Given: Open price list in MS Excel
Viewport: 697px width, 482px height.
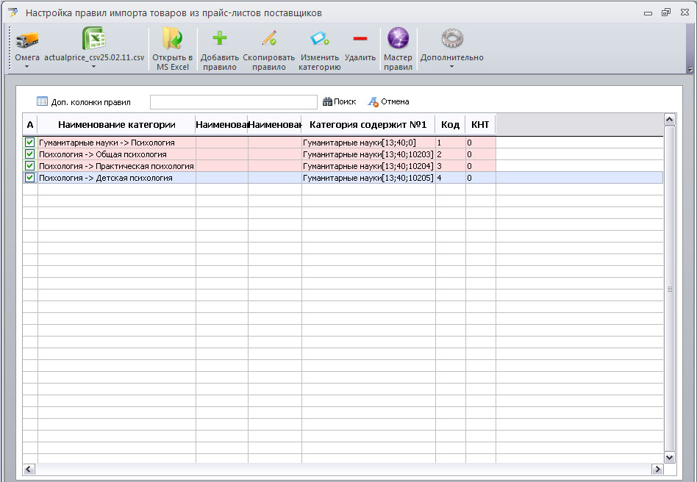Looking at the screenshot, I should coord(173,48).
